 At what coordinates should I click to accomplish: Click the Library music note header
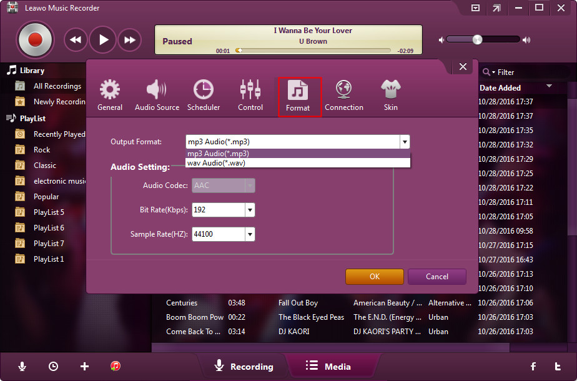(x=12, y=70)
